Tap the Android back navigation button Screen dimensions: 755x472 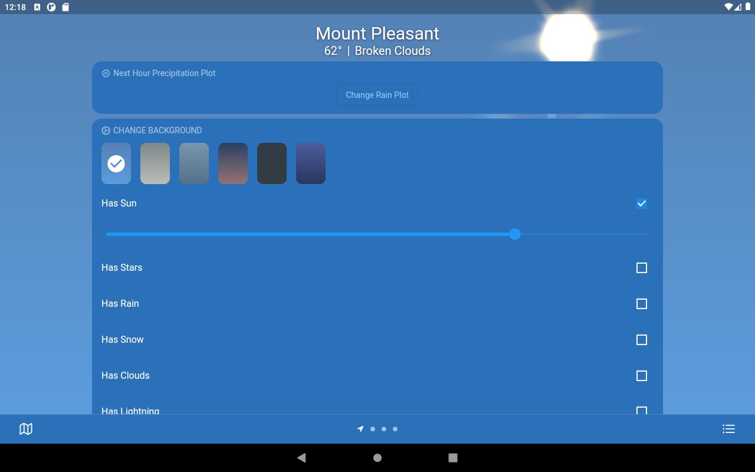(x=301, y=458)
